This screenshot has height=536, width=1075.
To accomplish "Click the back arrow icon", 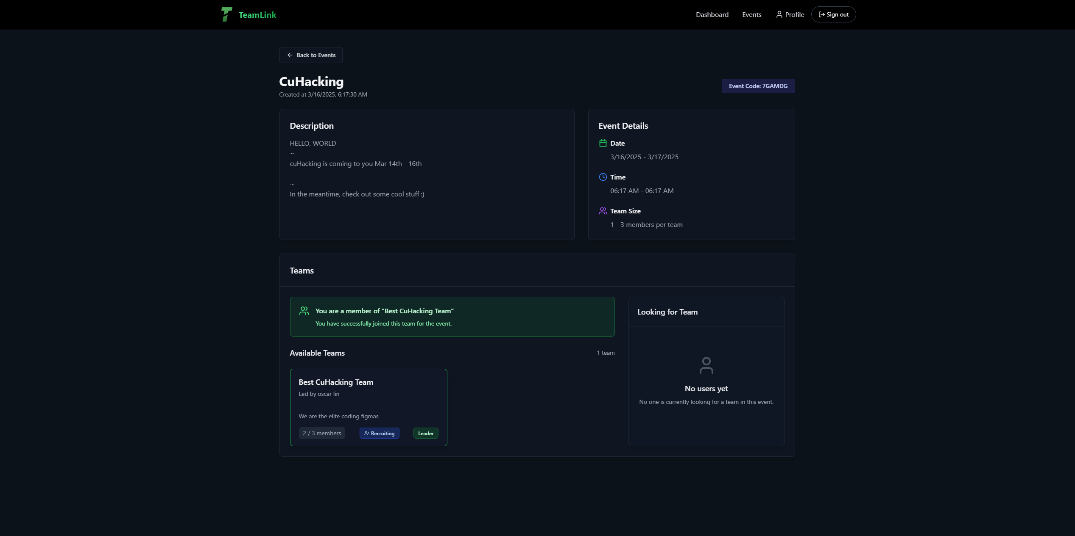I will click(290, 55).
